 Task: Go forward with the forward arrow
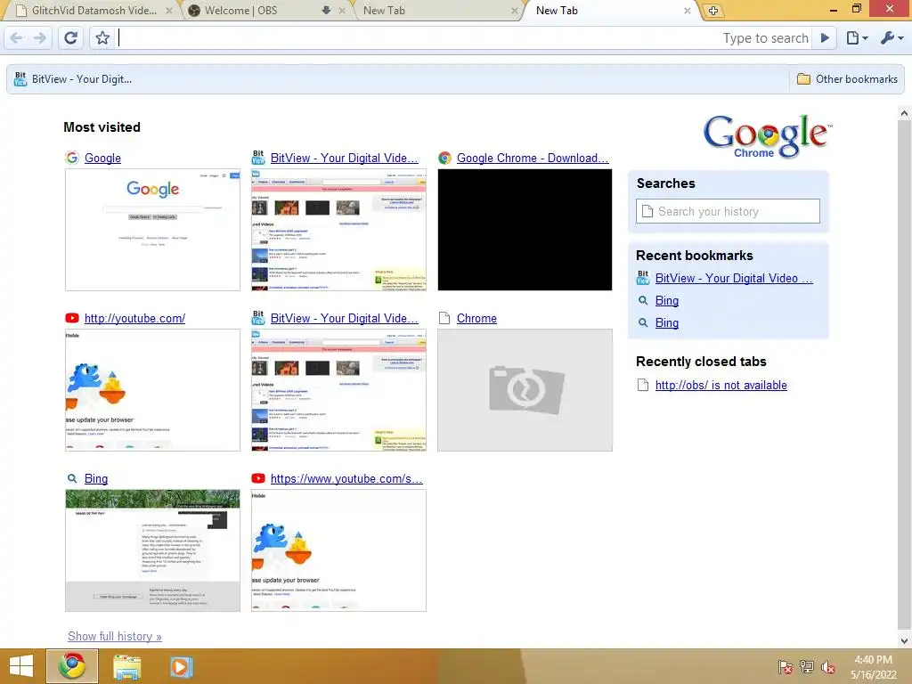point(39,38)
